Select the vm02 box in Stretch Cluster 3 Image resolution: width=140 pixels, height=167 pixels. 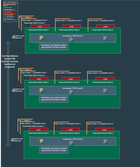[x=70, y=129]
